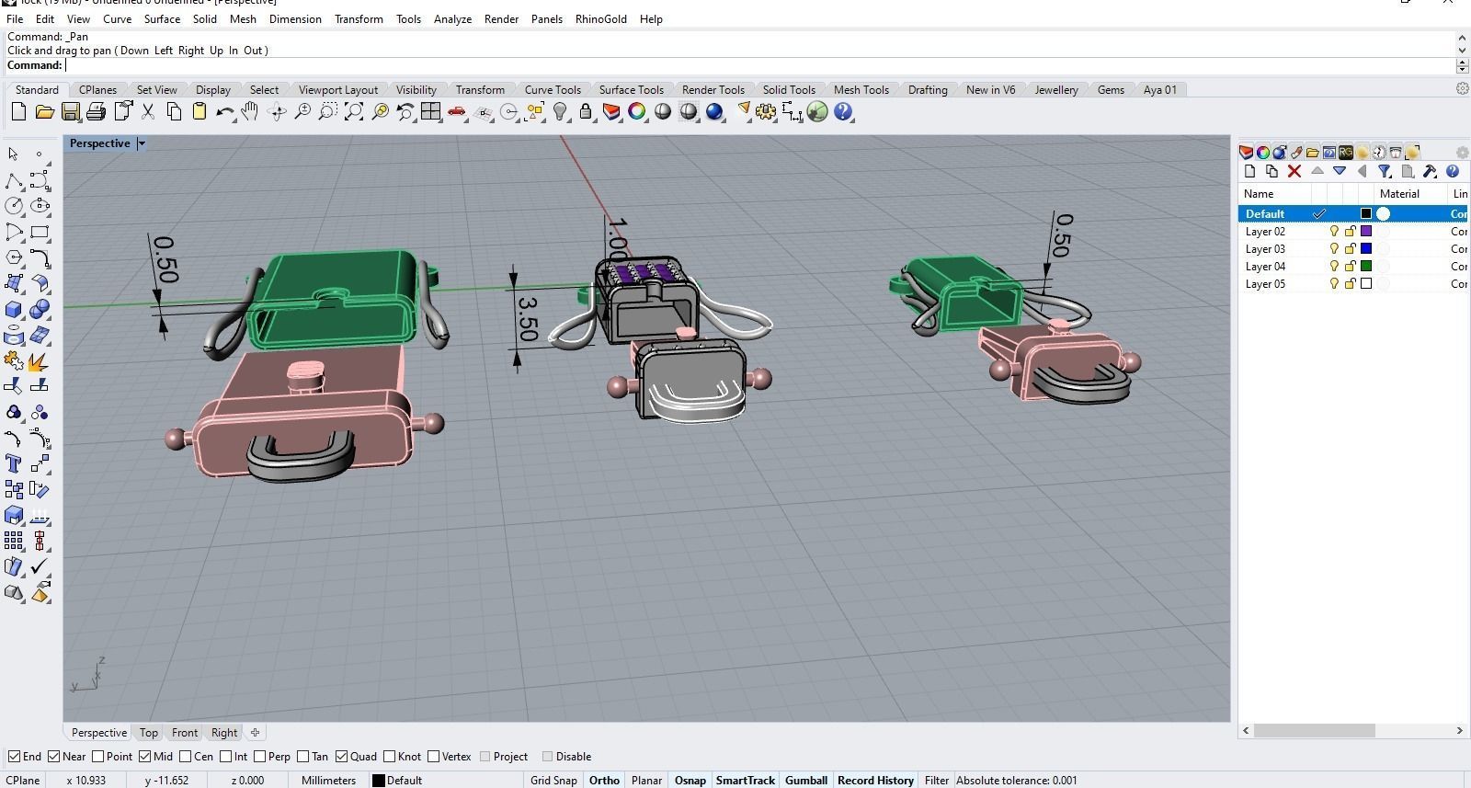The height and width of the screenshot is (788, 1471).
Task: Click the Zoom Extents icon
Action: [354, 112]
